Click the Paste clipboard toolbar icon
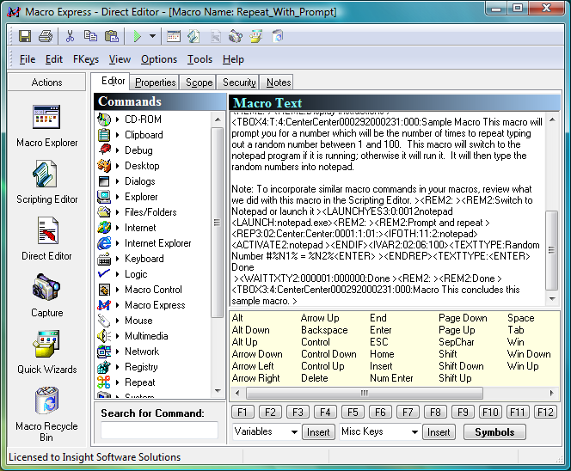This screenshot has width=571, height=471. click(x=111, y=36)
